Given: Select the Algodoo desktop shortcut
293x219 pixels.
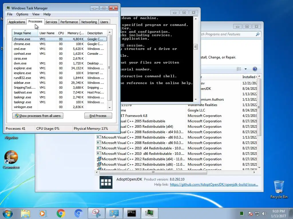Looking at the screenshot, I should [11, 137].
